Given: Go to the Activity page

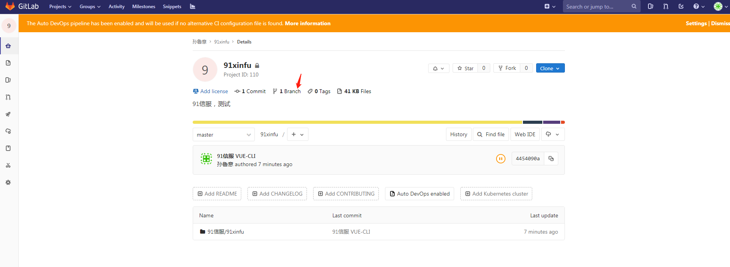Looking at the screenshot, I should click(x=117, y=7).
